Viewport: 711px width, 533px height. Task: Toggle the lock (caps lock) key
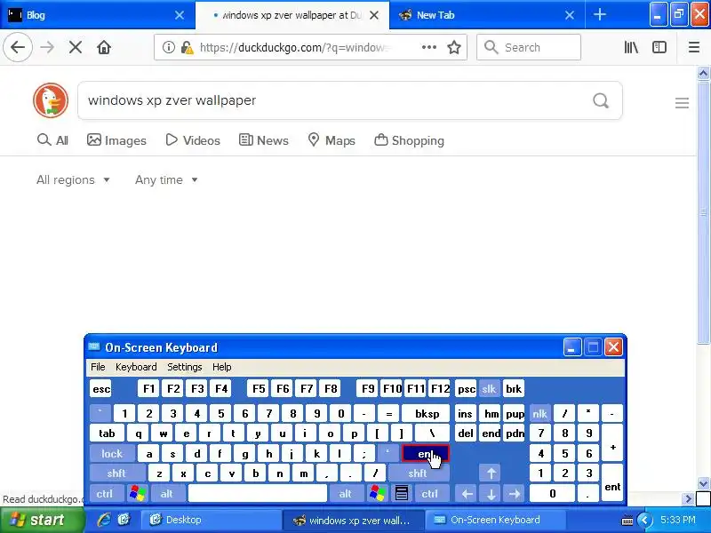tap(112, 453)
